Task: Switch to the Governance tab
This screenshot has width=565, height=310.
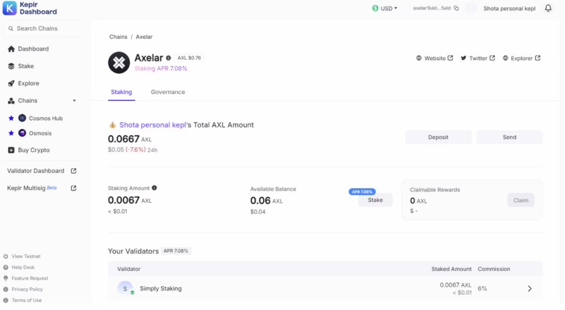Action: [x=168, y=92]
